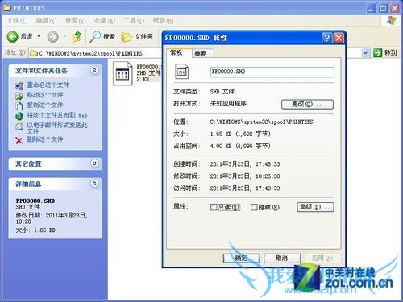Click the Advanced (高级) button

coord(315,207)
